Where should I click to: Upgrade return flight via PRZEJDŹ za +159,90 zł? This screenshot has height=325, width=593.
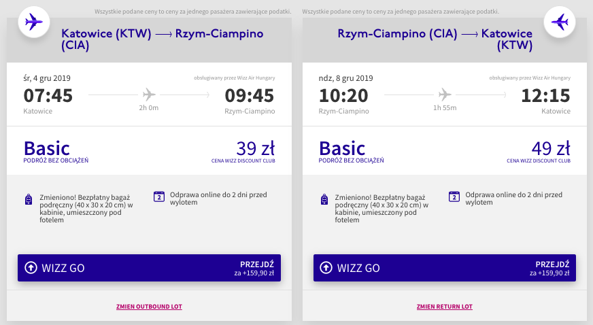click(549, 268)
